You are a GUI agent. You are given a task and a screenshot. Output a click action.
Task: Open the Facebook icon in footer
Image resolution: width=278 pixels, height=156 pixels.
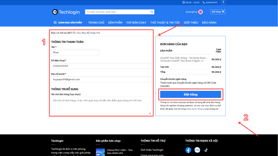(188, 150)
